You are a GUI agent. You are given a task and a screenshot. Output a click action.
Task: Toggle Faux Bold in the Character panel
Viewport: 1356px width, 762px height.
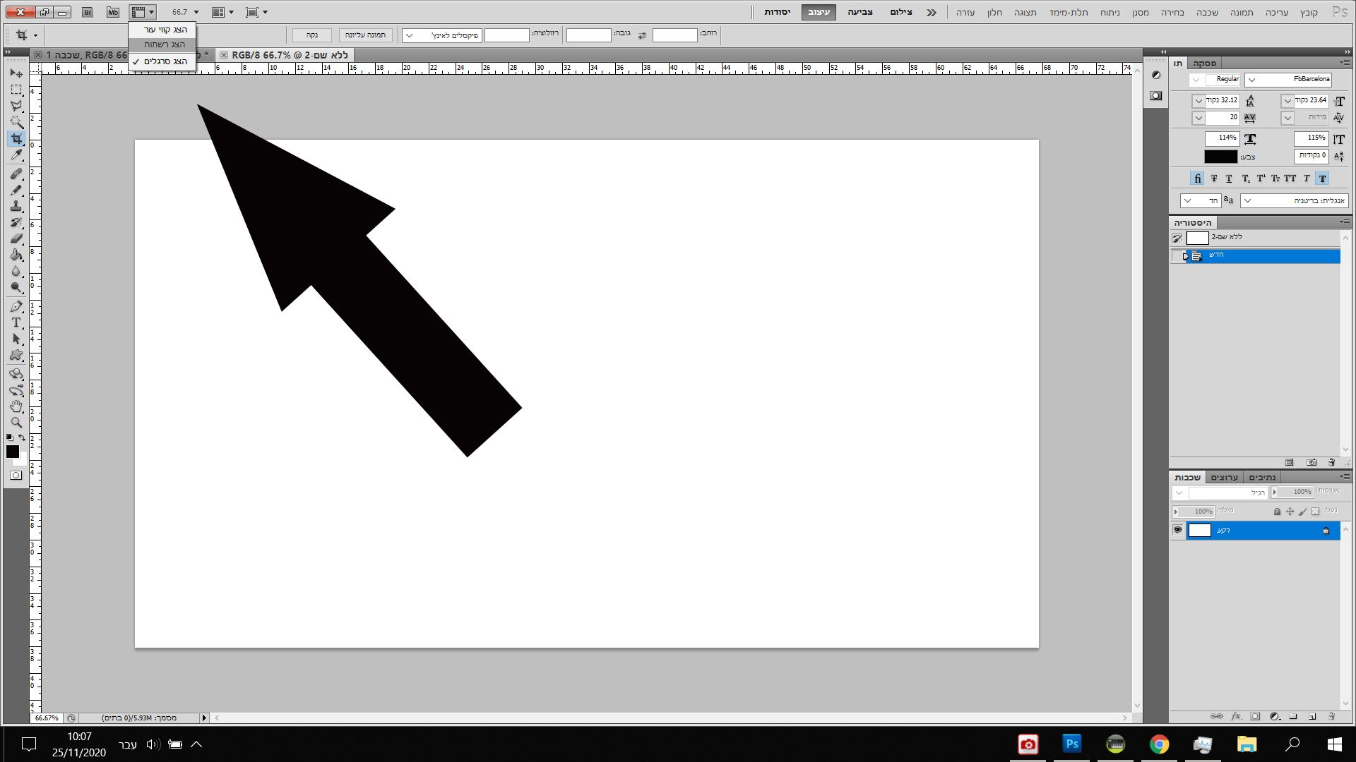(1322, 179)
